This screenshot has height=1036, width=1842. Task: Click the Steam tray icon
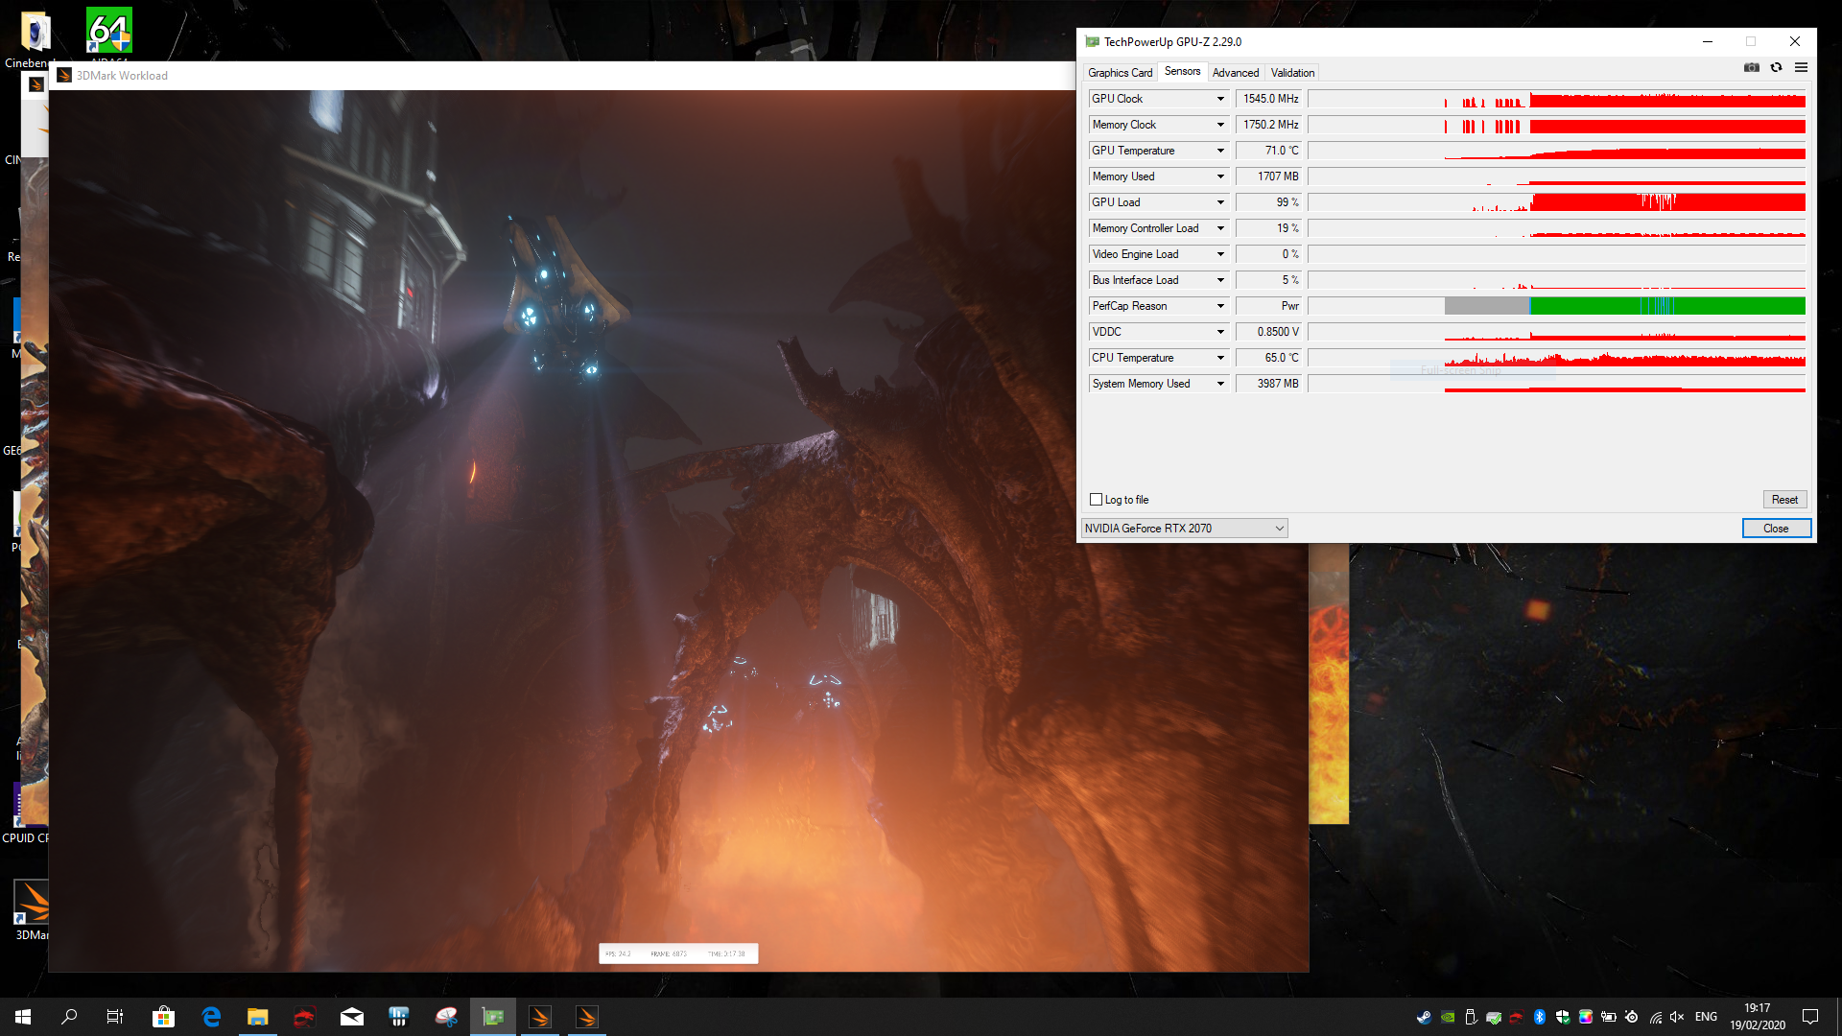[x=1424, y=1017]
